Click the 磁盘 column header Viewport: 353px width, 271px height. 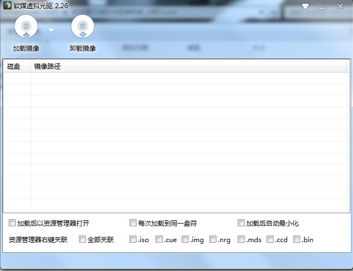click(17, 67)
